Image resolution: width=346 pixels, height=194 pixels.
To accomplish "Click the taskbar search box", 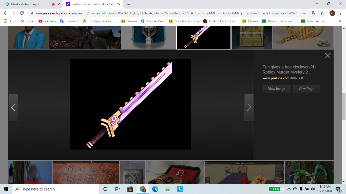I will pos(56,189).
